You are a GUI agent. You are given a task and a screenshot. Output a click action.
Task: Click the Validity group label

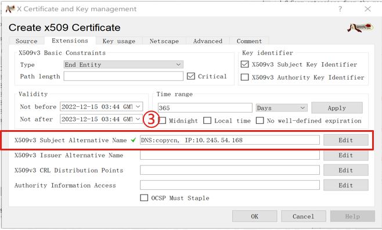click(x=33, y=94)
